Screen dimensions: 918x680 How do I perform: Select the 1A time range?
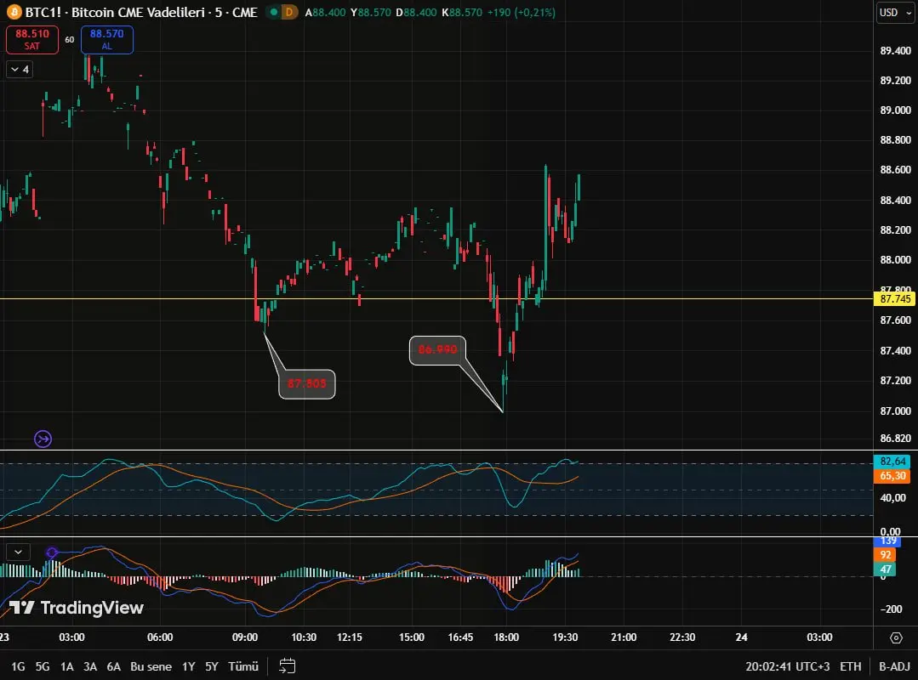point(67,666)
